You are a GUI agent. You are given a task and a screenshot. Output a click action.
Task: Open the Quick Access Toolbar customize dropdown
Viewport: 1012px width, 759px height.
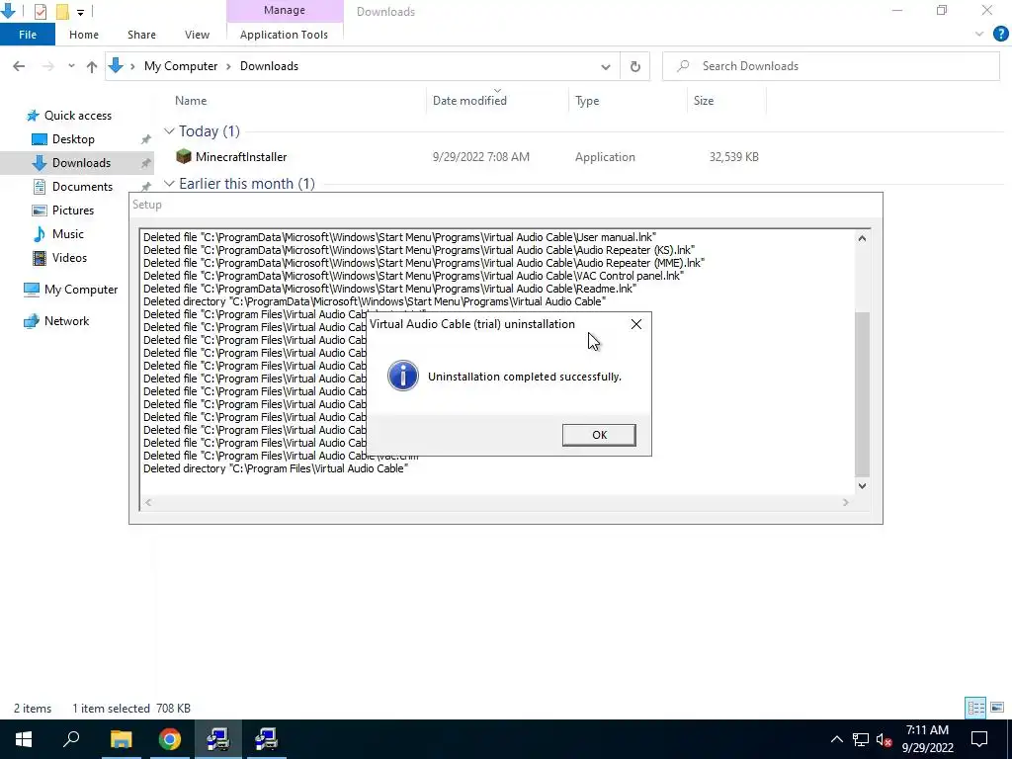(x=80, y=12)
